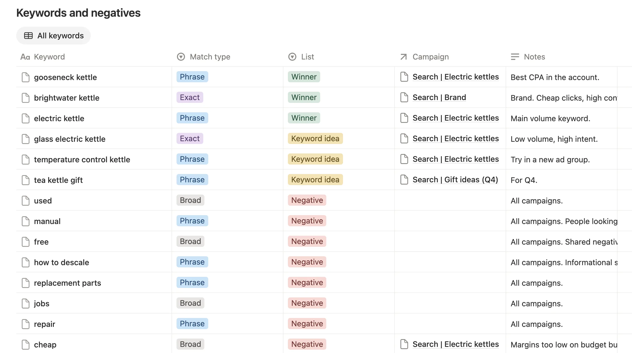The image size is (632, 353).
Task: Click the page icon for the used keyword
Action: pyautogui.click(x=26, y=201)
